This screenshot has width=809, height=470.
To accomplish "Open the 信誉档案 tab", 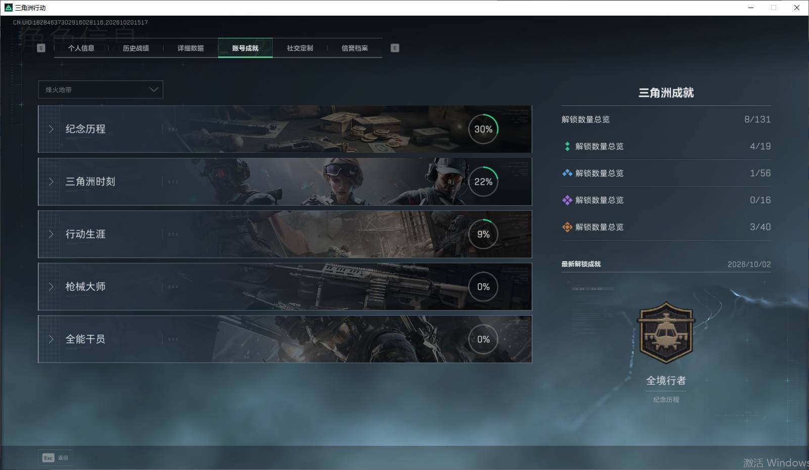I will [355, 48].
